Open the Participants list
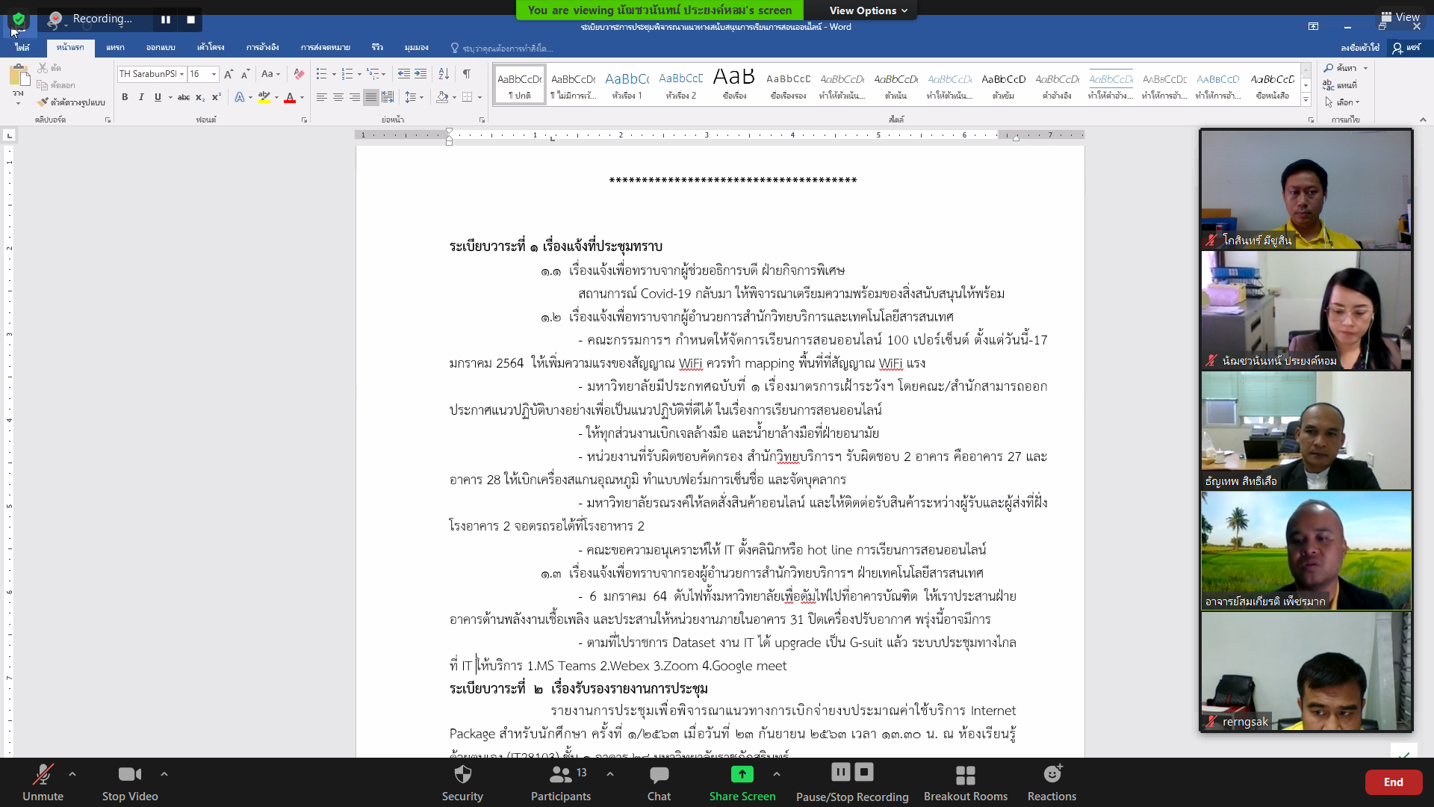 point(560,775)
